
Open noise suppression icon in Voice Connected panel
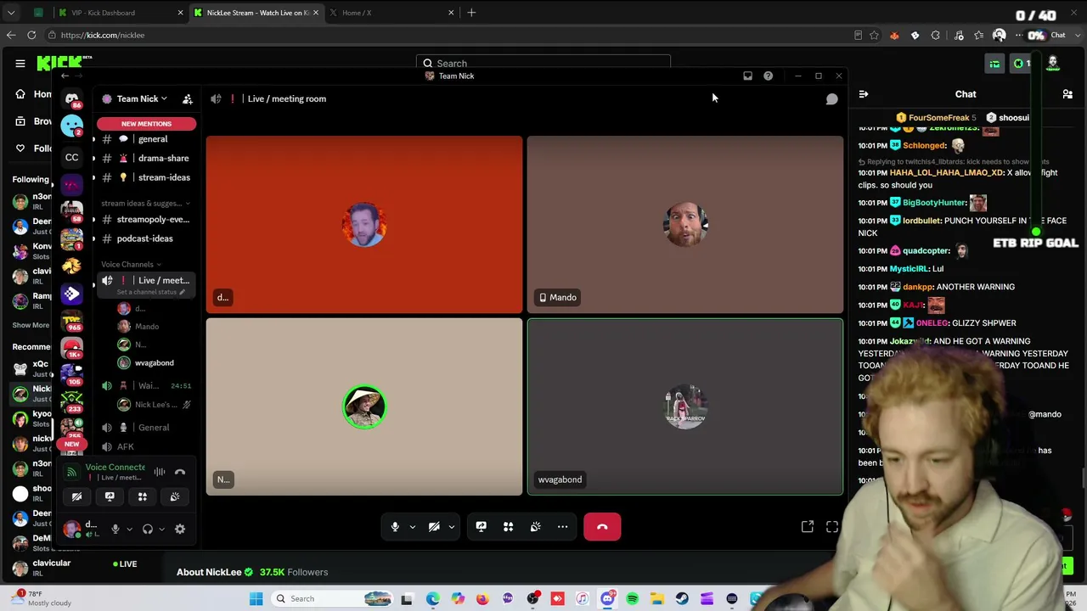point(160,472)
